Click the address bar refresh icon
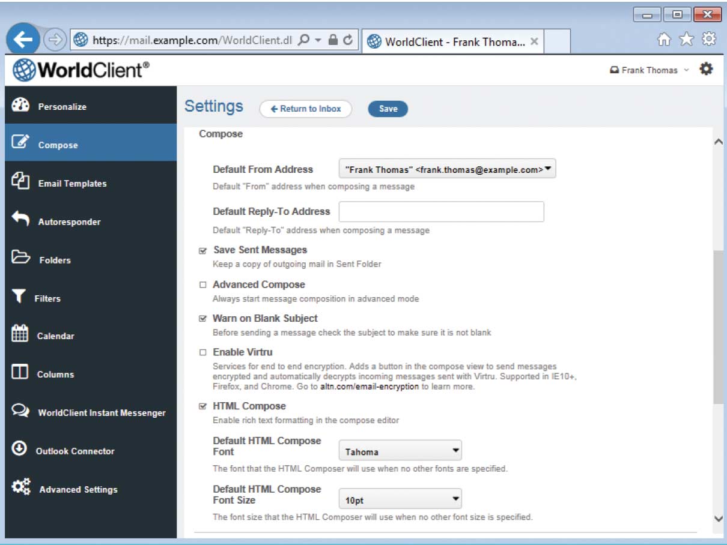727x545 pixels. coord(348,40)
